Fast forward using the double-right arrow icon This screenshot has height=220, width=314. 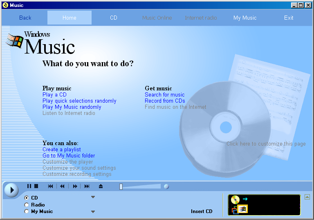75,186
